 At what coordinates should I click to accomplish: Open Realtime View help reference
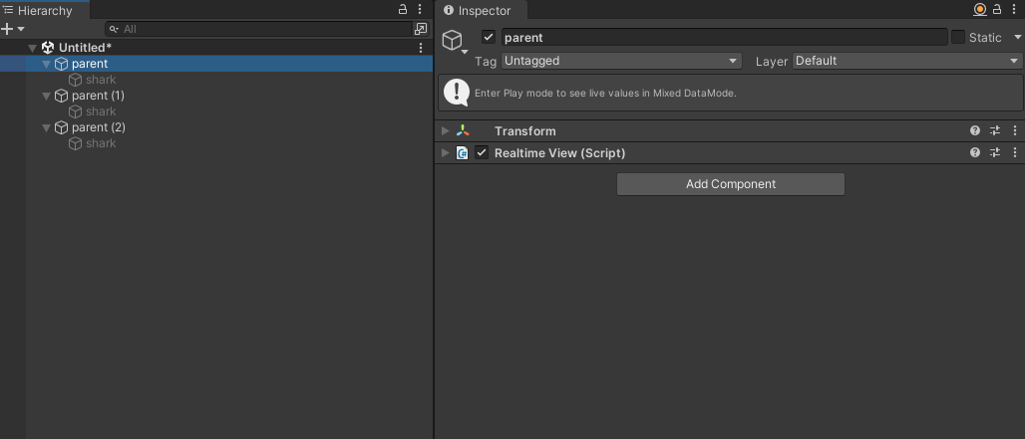pos(975,152)
